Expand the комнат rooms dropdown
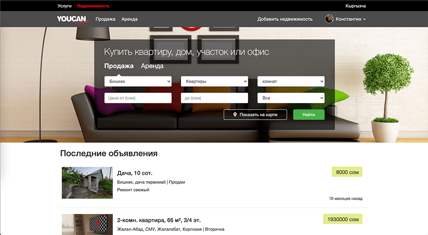Viewport: 428px width, 235px height. 291,81
